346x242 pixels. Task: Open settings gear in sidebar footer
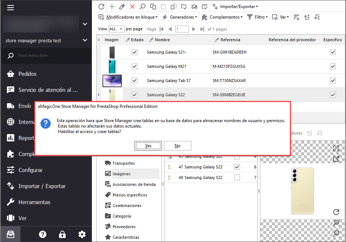82,234
